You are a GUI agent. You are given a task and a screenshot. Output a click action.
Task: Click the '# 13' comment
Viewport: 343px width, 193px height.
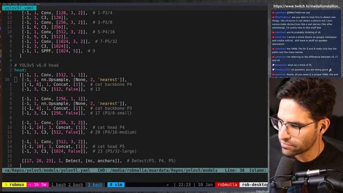(95, 90)
